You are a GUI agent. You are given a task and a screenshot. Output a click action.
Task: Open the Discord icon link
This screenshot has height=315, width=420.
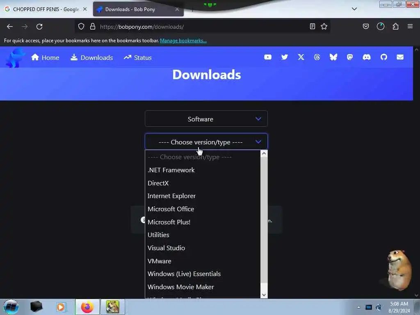coord(367,57)
